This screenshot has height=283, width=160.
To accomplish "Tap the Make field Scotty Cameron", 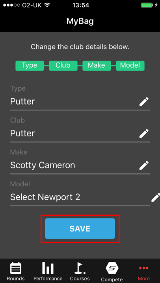I will click(80, 165).
